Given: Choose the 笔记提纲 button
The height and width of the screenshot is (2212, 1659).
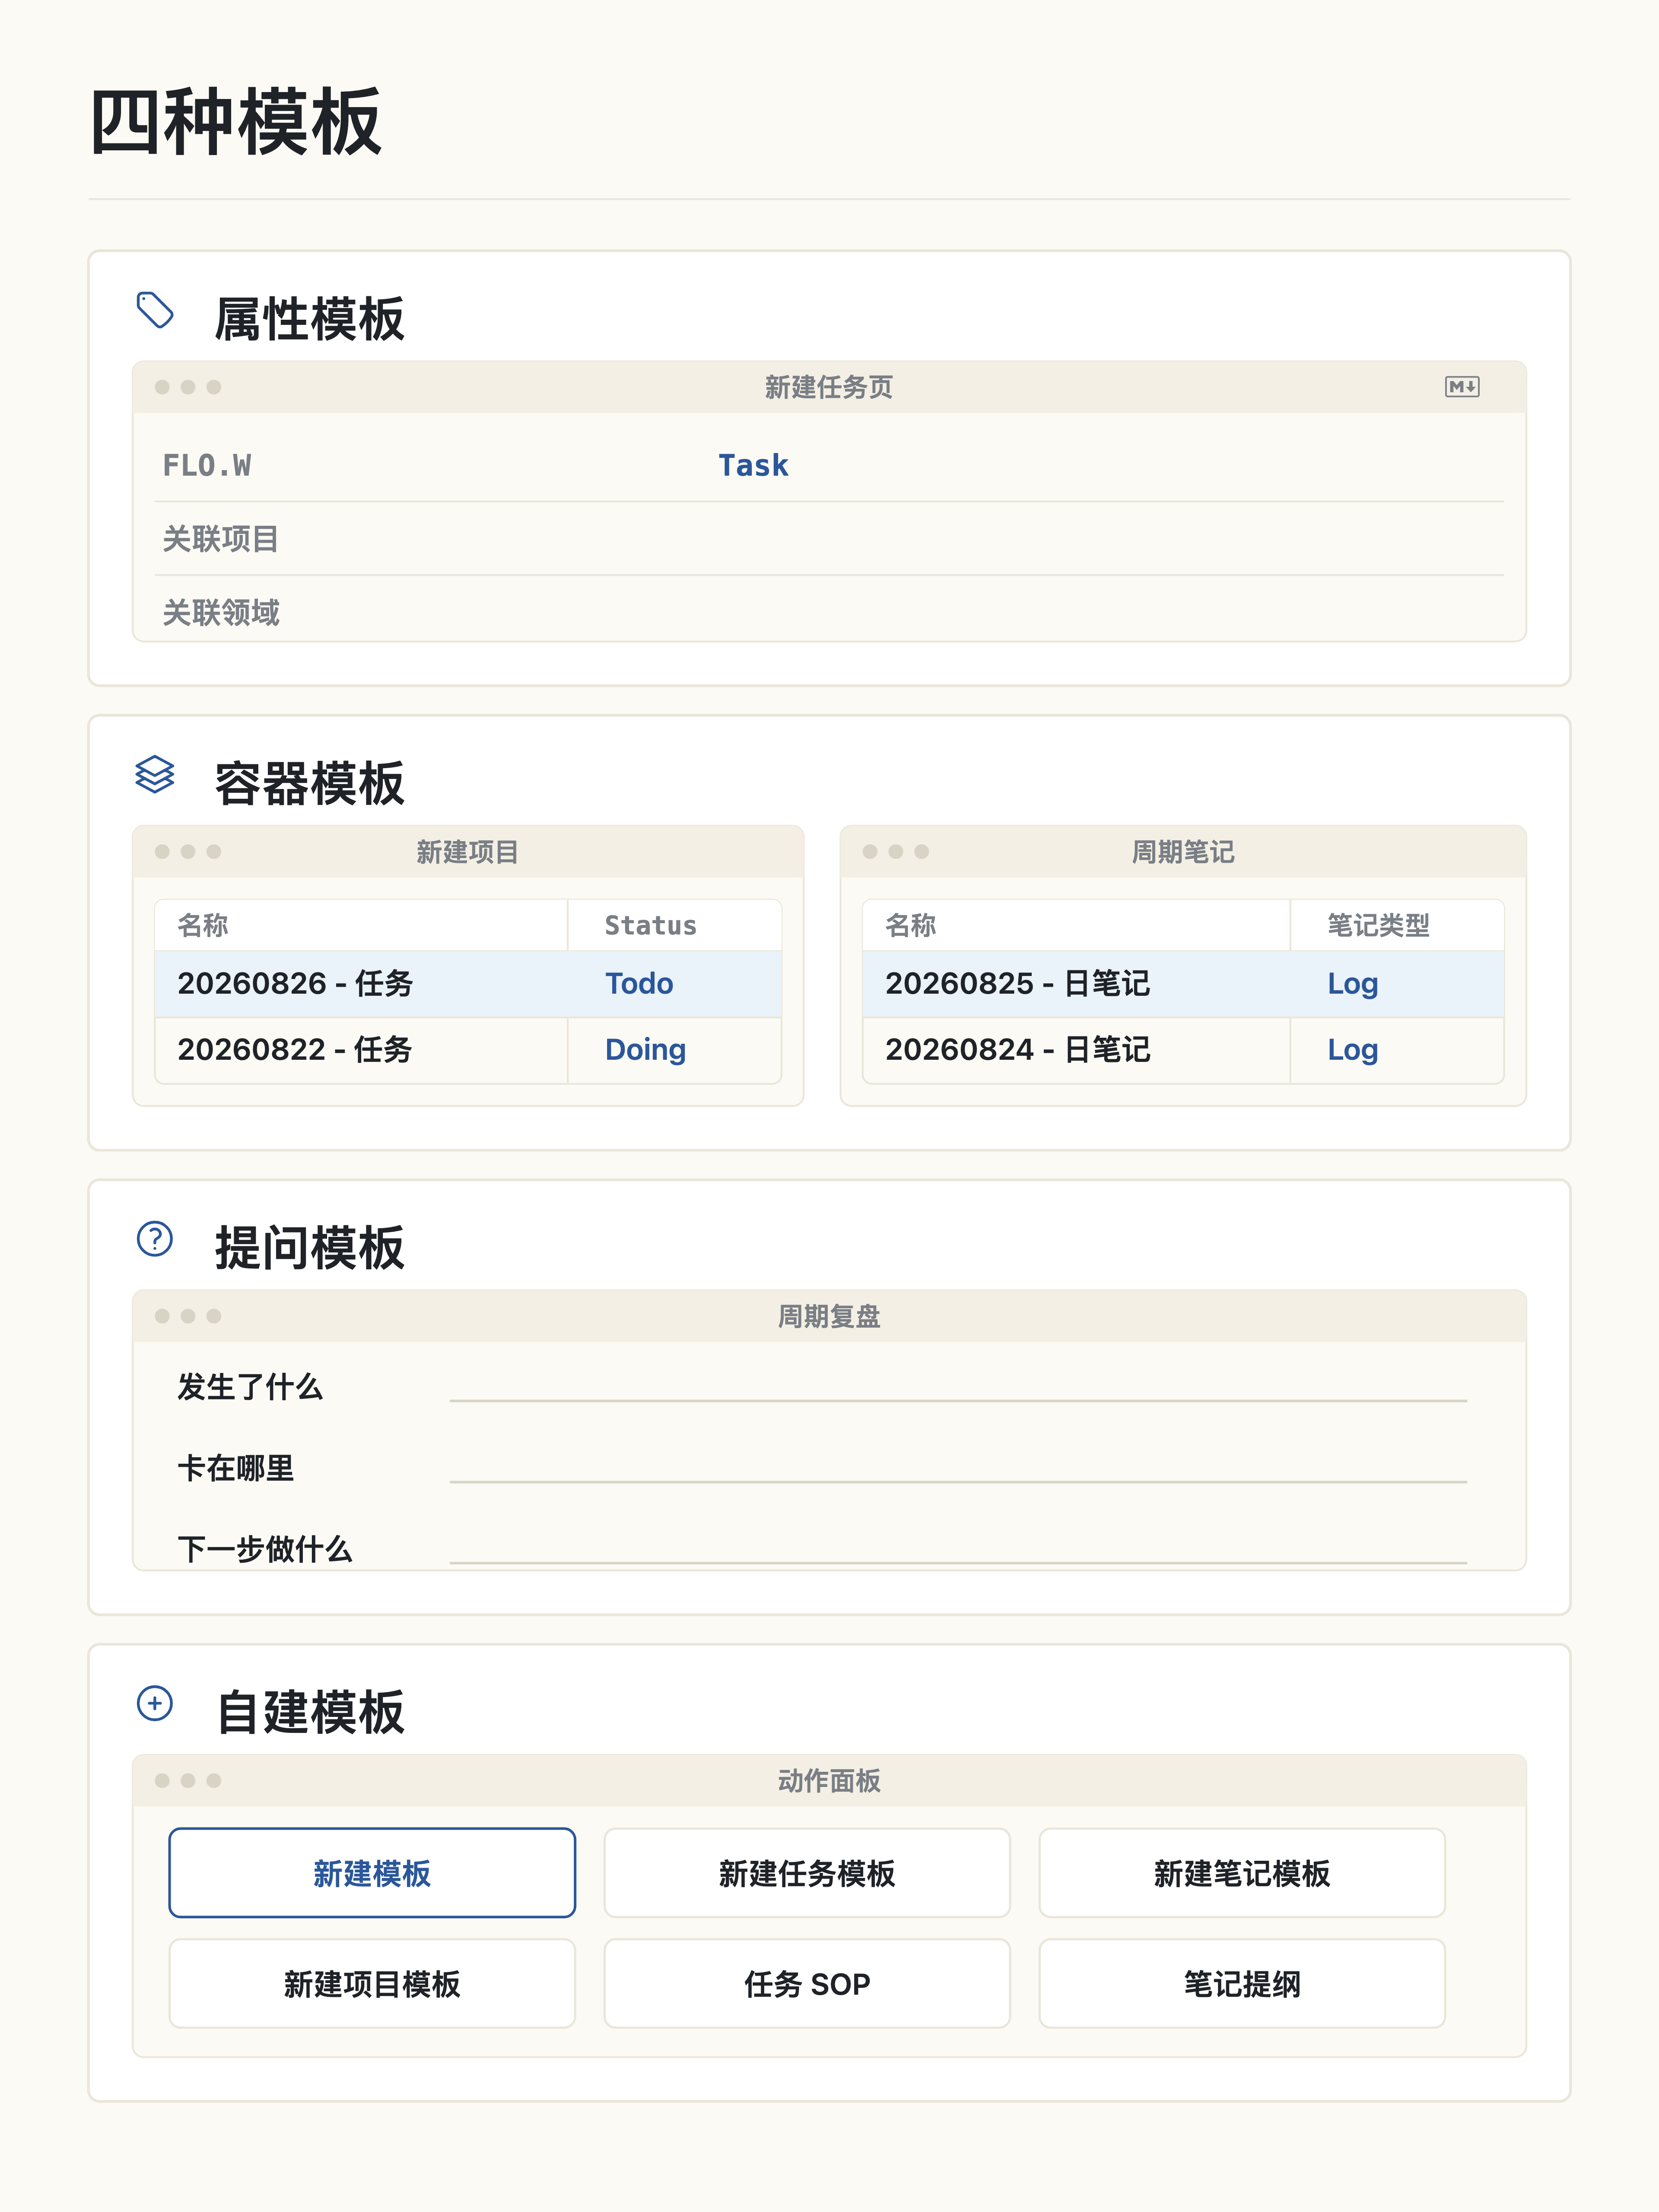Looking at the screenshot, I should (x=1242, y=1984).
